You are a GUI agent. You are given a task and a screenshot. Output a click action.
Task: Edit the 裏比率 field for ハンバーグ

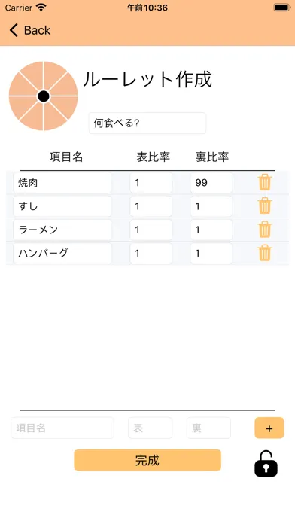click(x=211, y=253)
